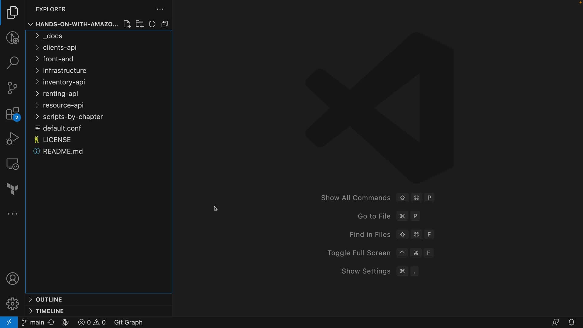Open the Terraform extension view
583x328 pixels.
pyautogui.click(x=12, y=189)
